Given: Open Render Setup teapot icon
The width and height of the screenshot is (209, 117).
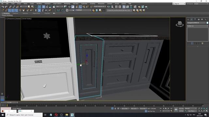Looking at the screenshot, I should tap(139, 6).
